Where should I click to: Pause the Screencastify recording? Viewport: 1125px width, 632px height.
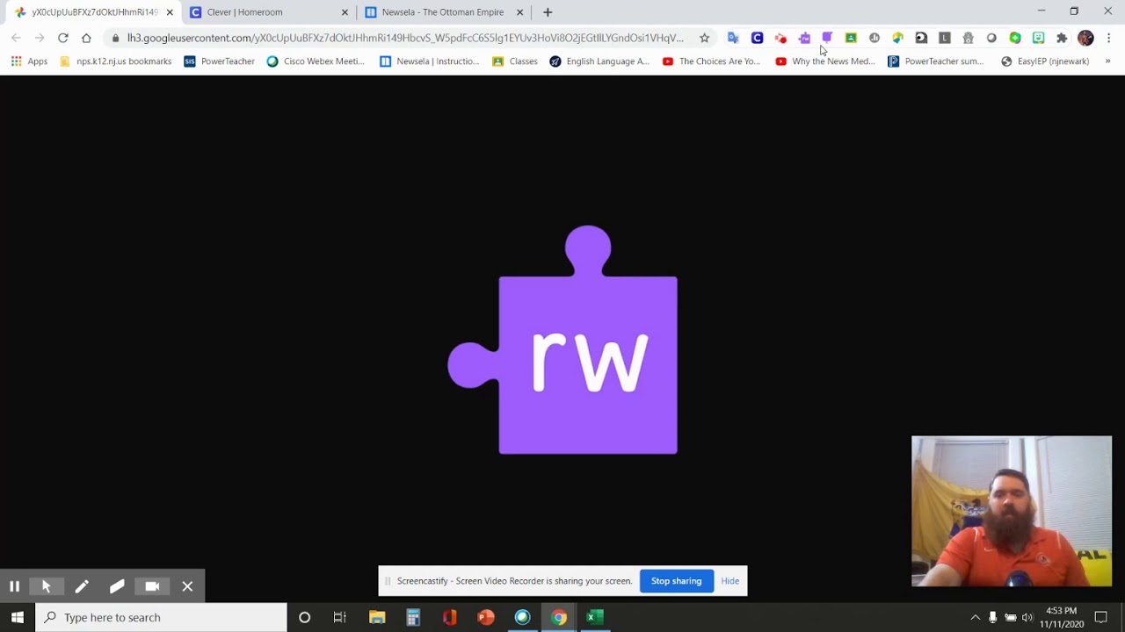point(15,586)
